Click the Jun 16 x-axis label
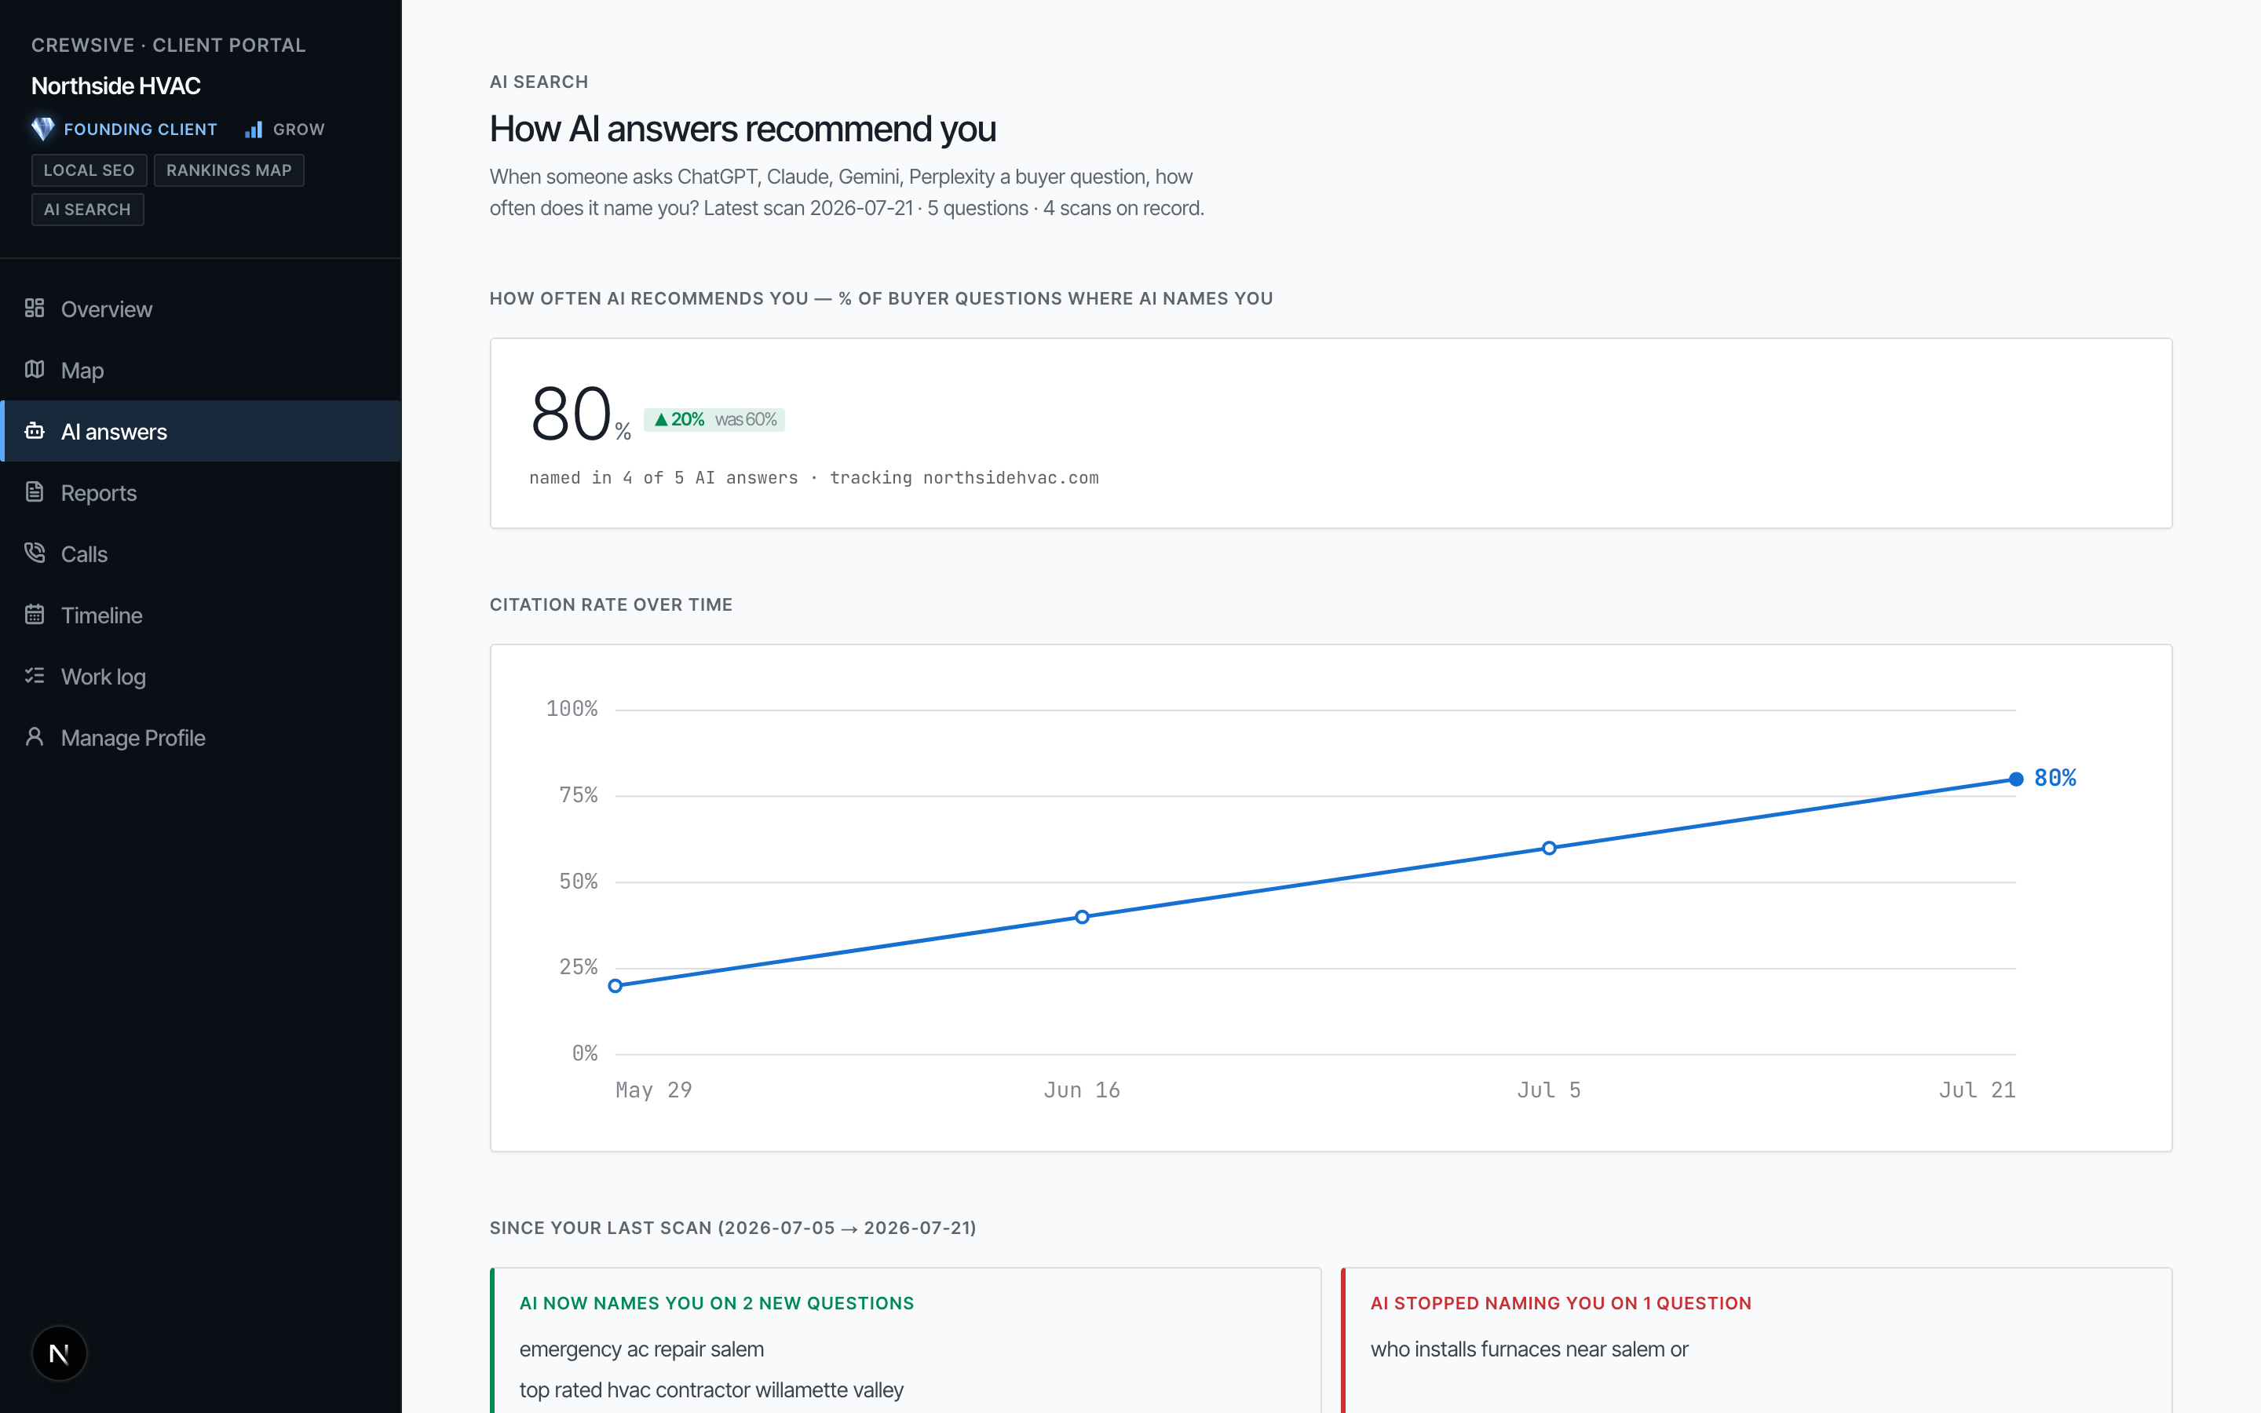The width and height of the screenshot is (2261, 1413). [x=1082, y=1090]
